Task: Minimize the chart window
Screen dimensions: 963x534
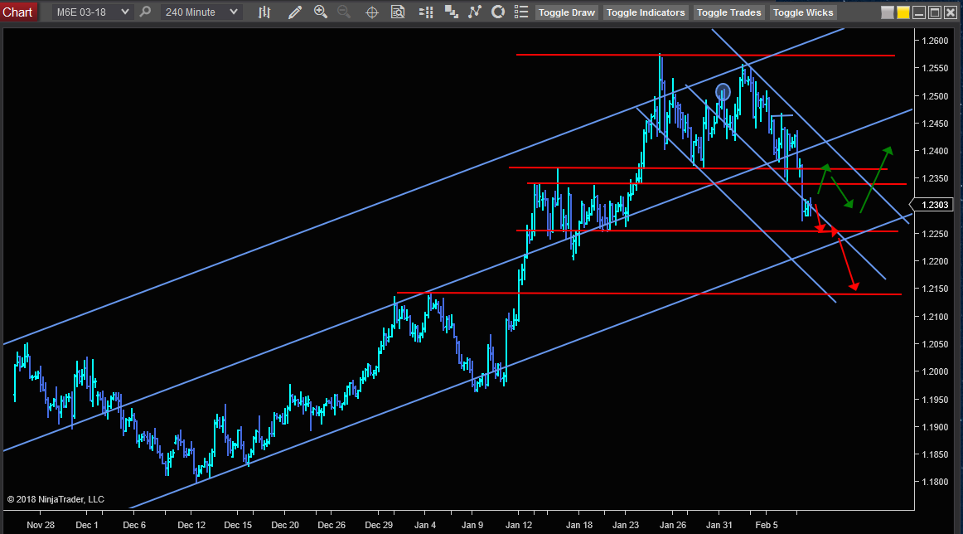Action: [919, 12]
